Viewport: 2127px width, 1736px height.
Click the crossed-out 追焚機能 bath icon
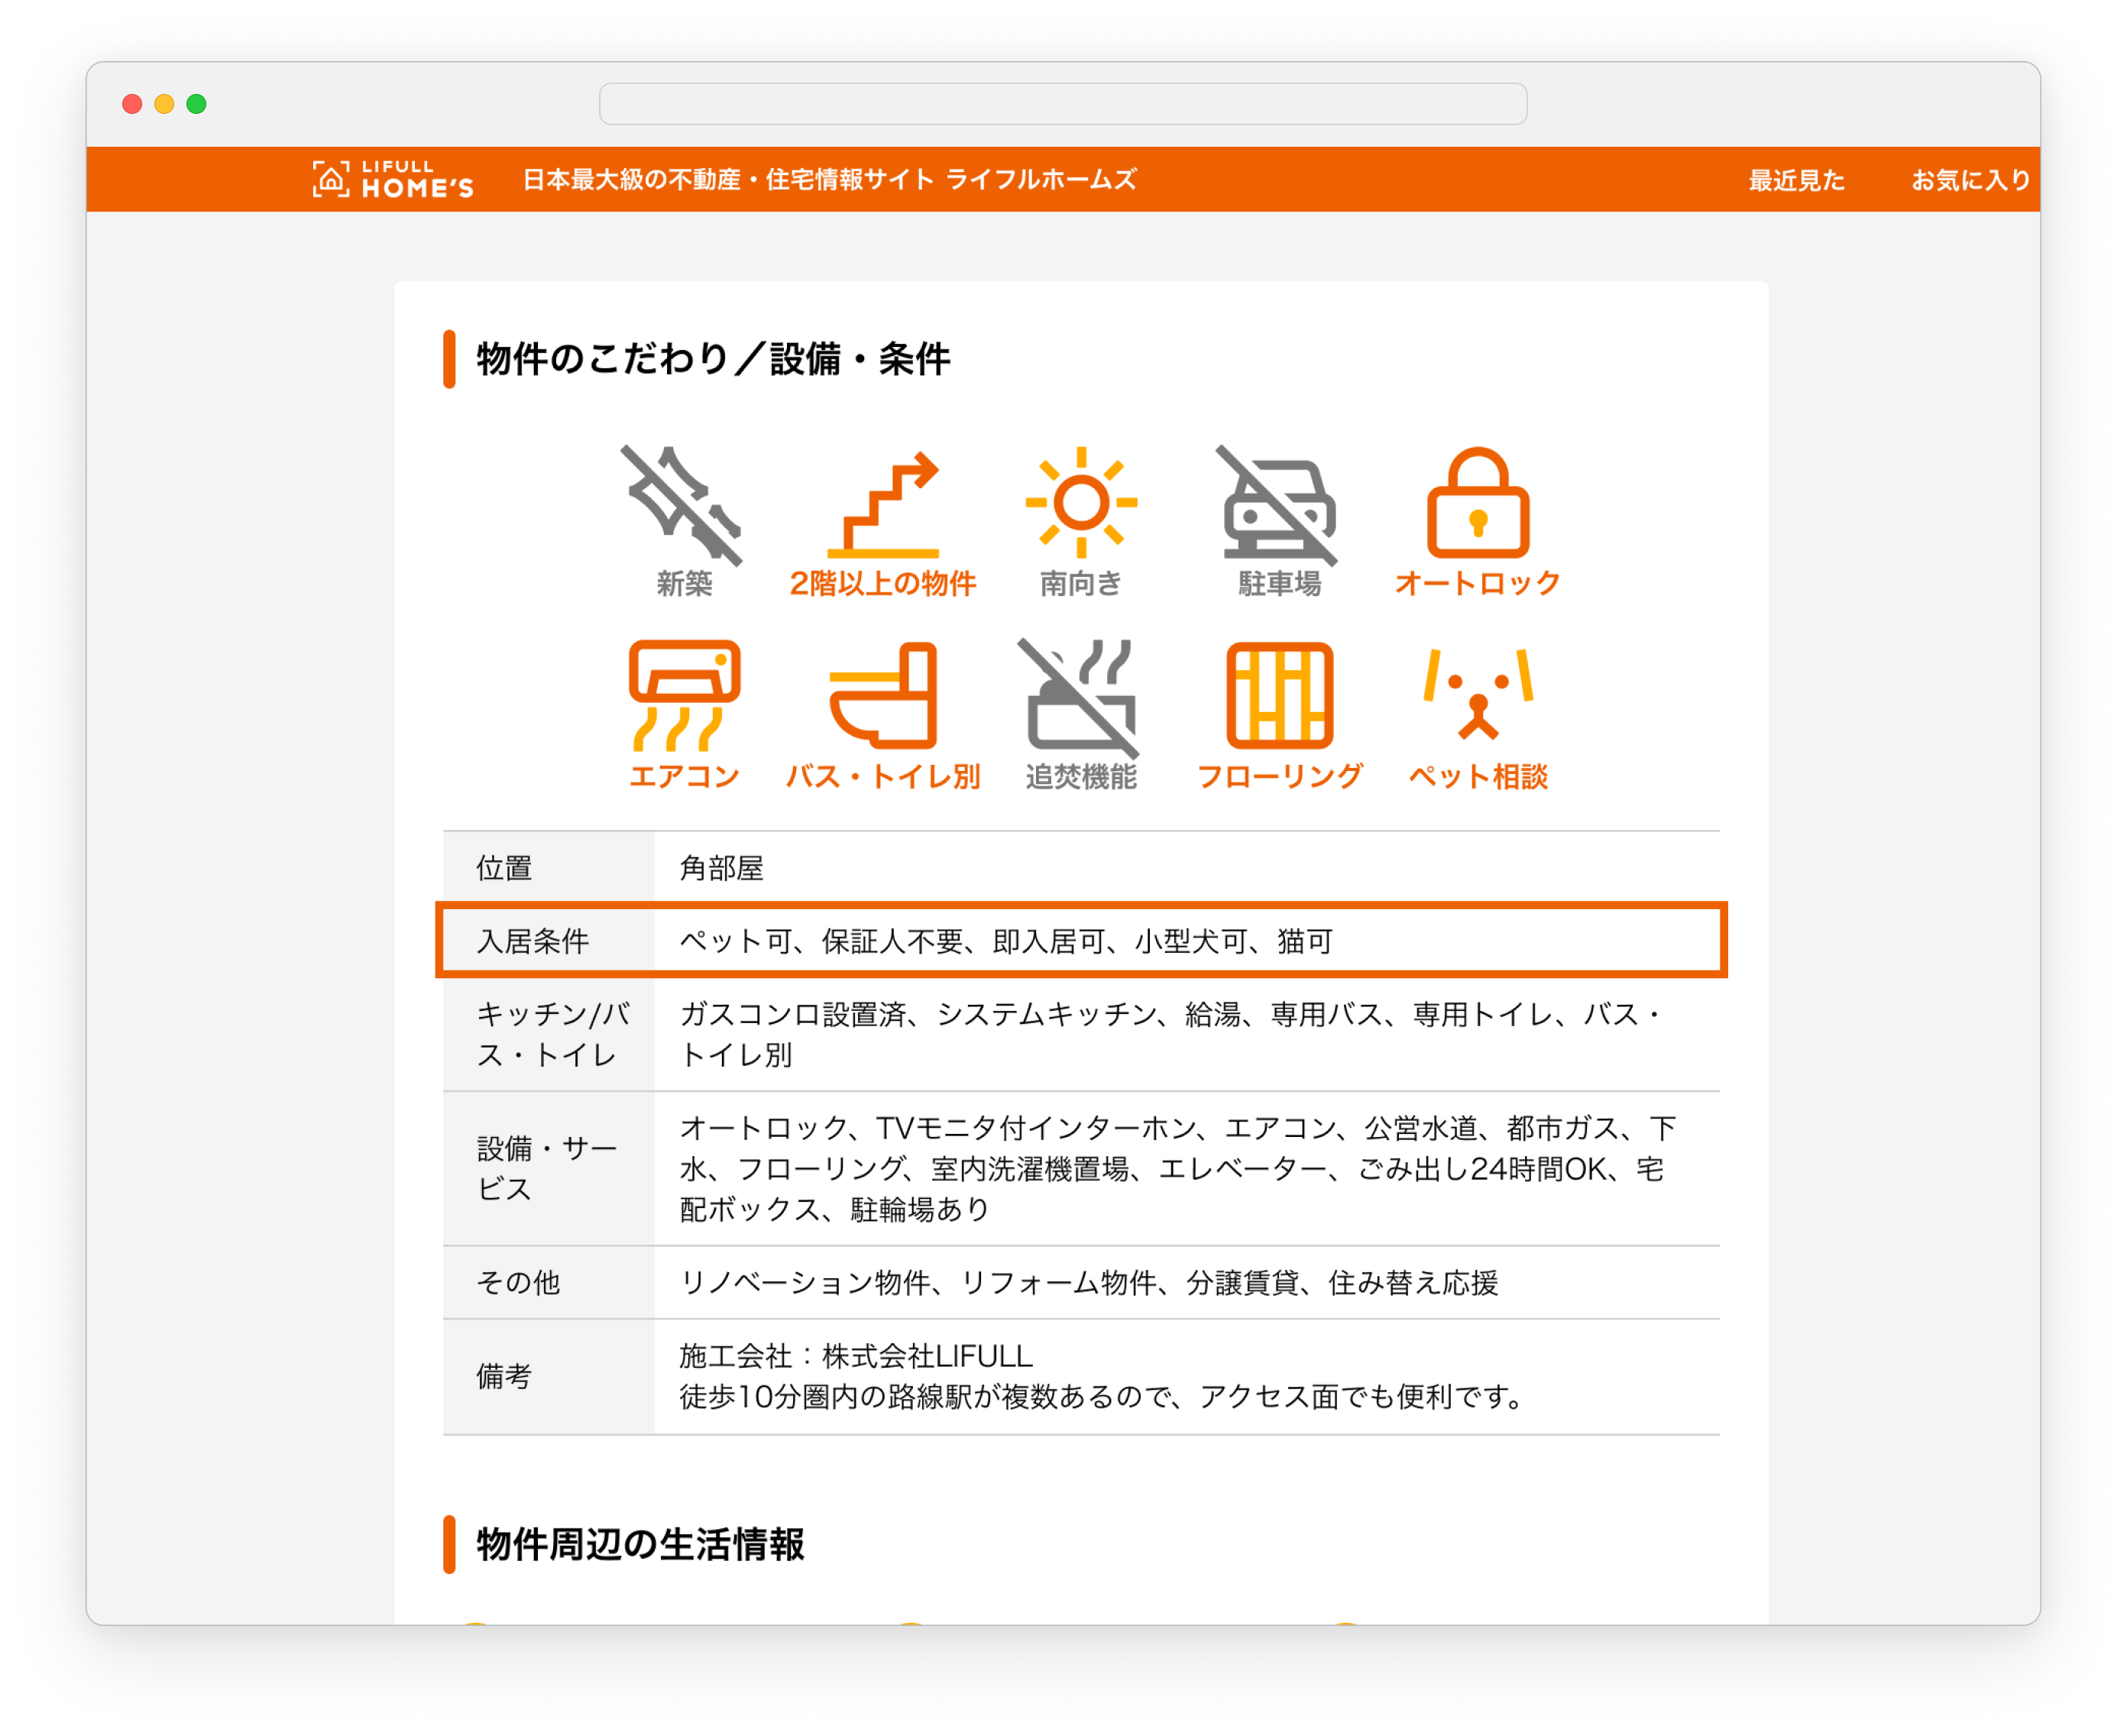[x=1080, y=697]
